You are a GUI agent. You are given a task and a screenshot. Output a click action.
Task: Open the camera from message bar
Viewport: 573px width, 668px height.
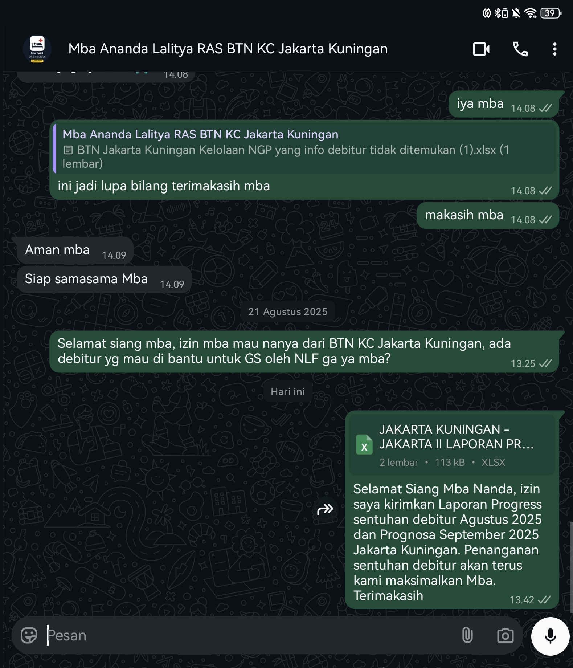pyautogui.click(x=505, y=635)
